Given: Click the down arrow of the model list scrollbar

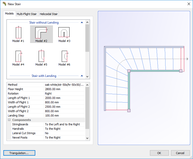Looking at the screenshot, I should tap(87, 77).
